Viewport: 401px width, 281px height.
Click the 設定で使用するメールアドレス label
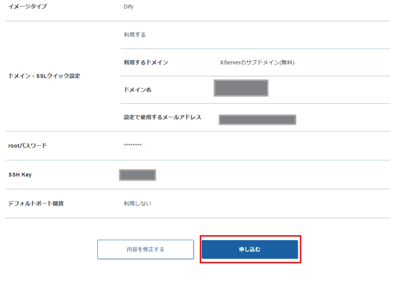coord(163,117)
